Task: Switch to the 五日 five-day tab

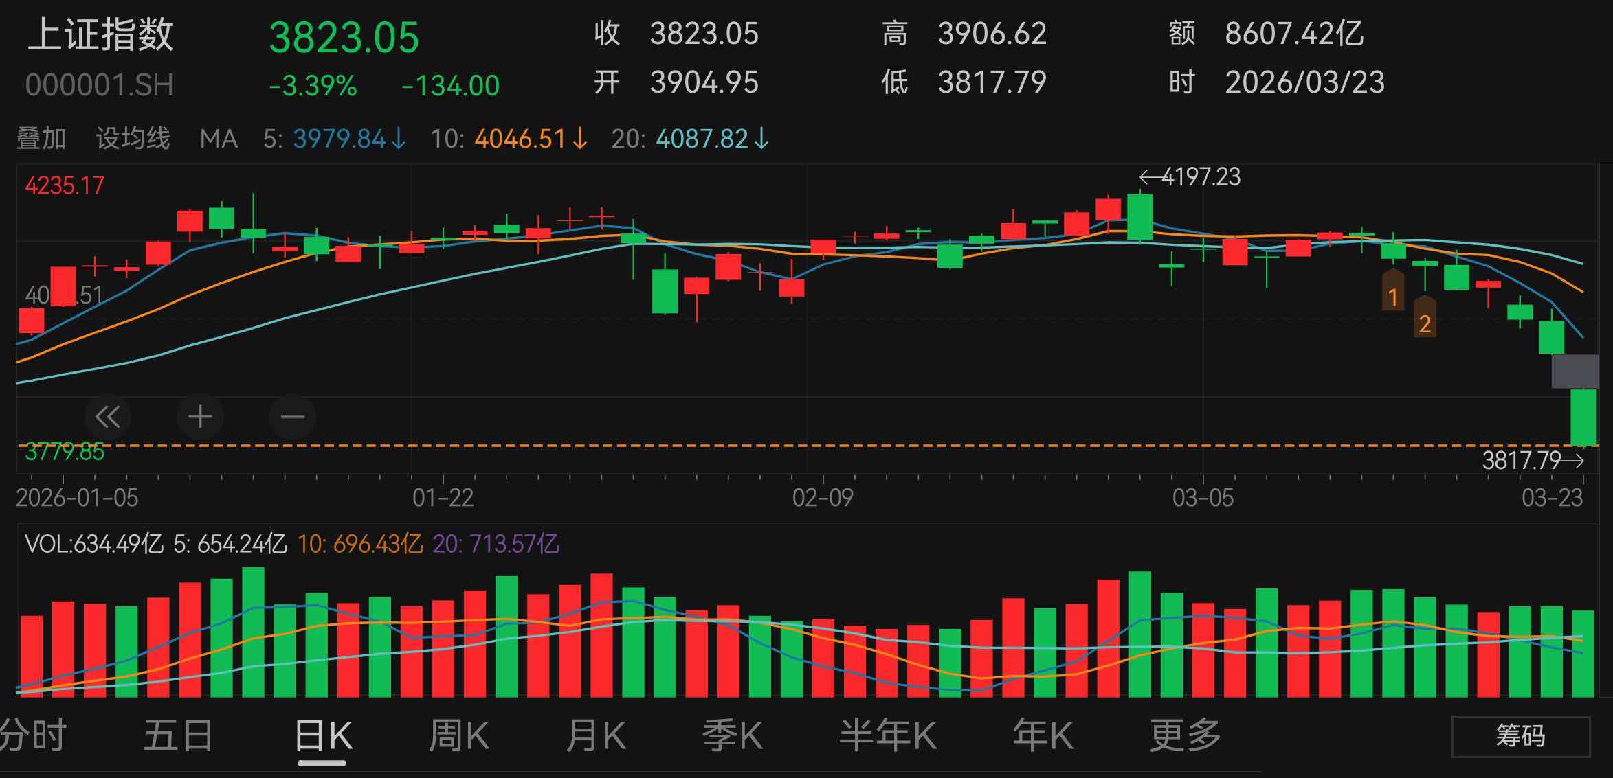Action: [x=177, y=733]
